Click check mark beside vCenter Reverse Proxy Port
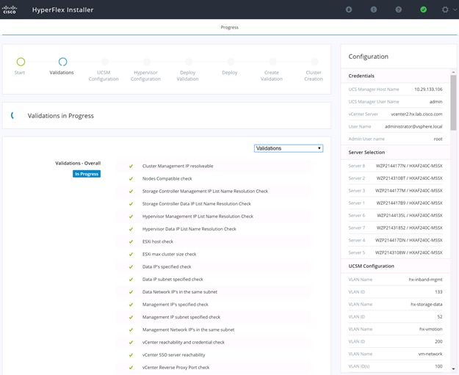This screenshot has width=459, height=375. click(131, 368)
